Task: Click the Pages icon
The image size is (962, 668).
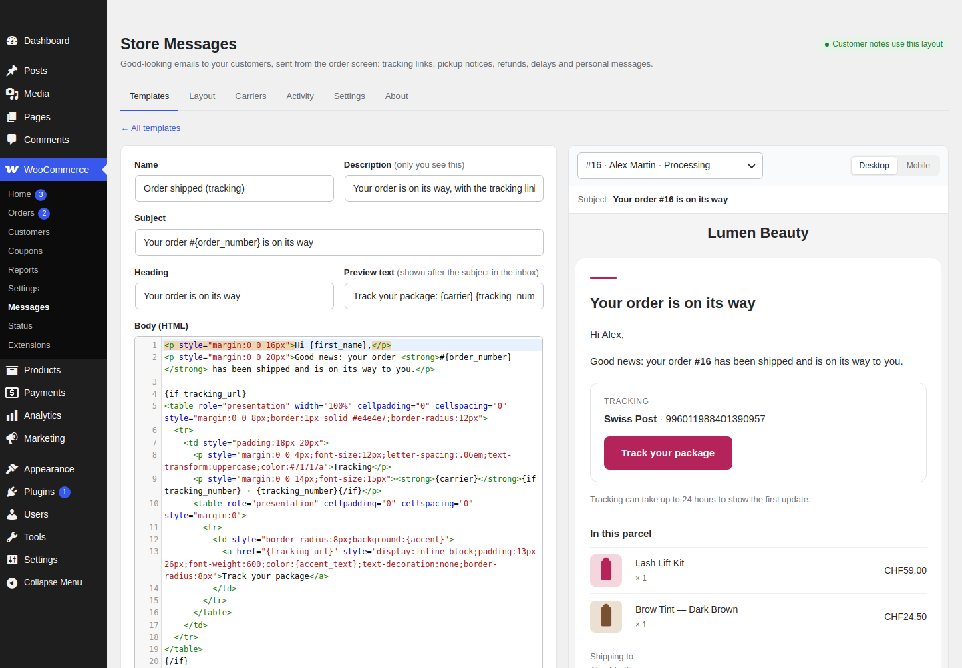Action: tap(12, 117)
